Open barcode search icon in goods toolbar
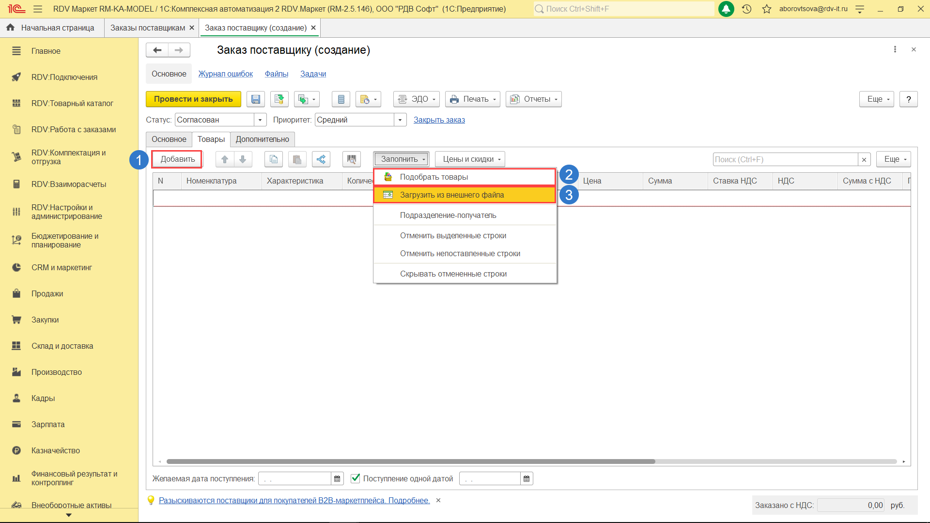 tap(352, 159)
